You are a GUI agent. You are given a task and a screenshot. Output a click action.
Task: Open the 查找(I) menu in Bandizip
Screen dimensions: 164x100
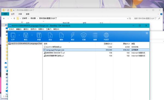click(x=26, y=29)
